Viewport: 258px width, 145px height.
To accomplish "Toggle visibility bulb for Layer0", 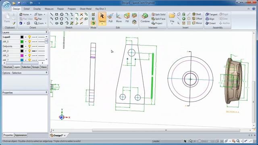I will (29, 37).
